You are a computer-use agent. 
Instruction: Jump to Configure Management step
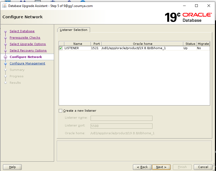[27, 63]
